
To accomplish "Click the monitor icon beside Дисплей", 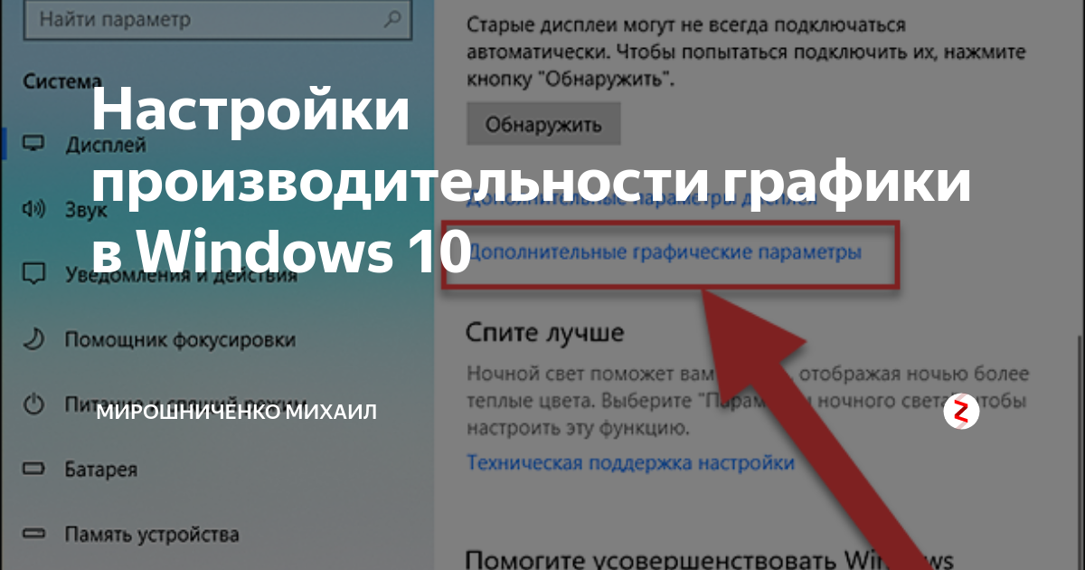I will (33, 145).
